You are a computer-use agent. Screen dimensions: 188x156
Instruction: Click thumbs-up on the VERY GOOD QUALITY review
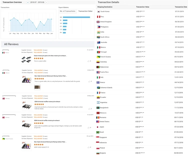[x=88, y=147]
